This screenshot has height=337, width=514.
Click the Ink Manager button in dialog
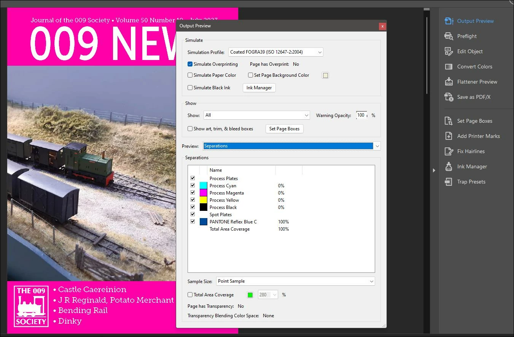pyautogui.click(x=259, y=88)
